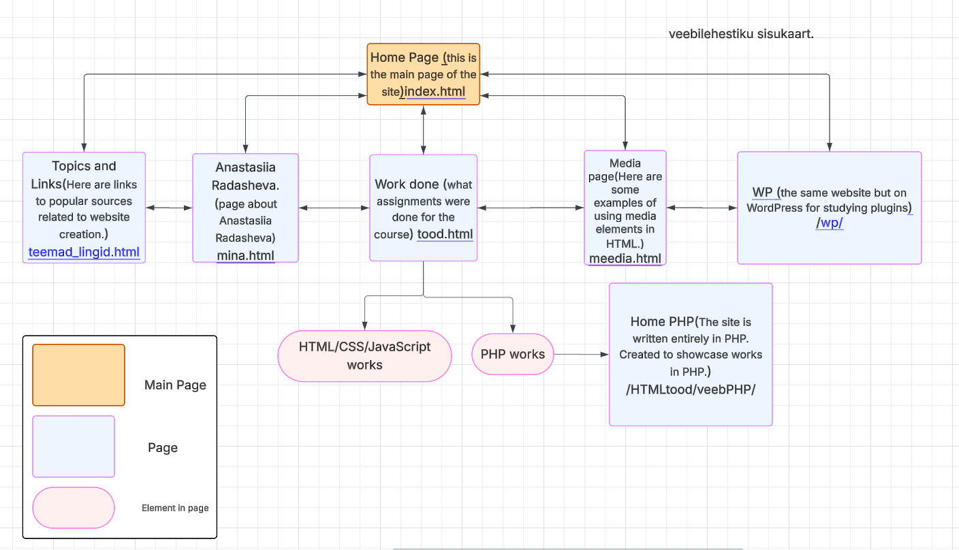Click the /HTMLtood/veebPHP/ path text
This screenshot has width=959, height=550.
click(x=690, y=389)
